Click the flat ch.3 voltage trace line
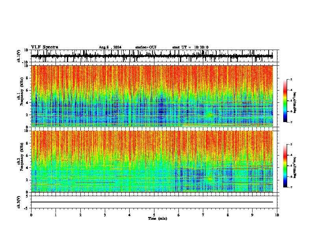This screenshot has width=312, height=241. [152, 202]
